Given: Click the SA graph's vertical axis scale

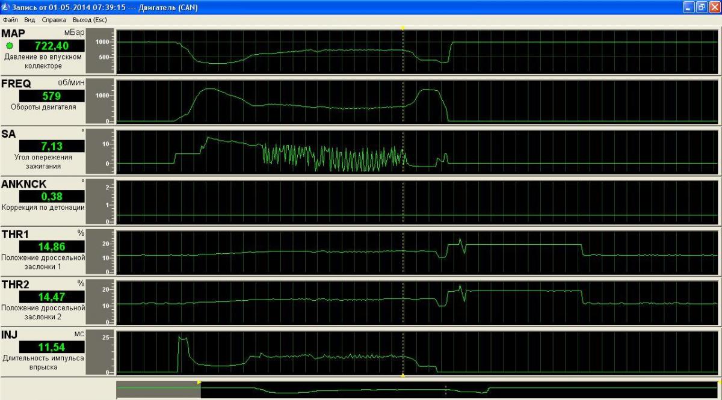Looking at the screenshot, I should pos(100,151).
